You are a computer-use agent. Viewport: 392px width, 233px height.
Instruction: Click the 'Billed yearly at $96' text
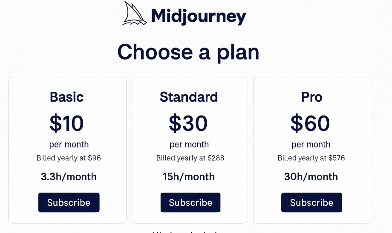tap(69, 158)
